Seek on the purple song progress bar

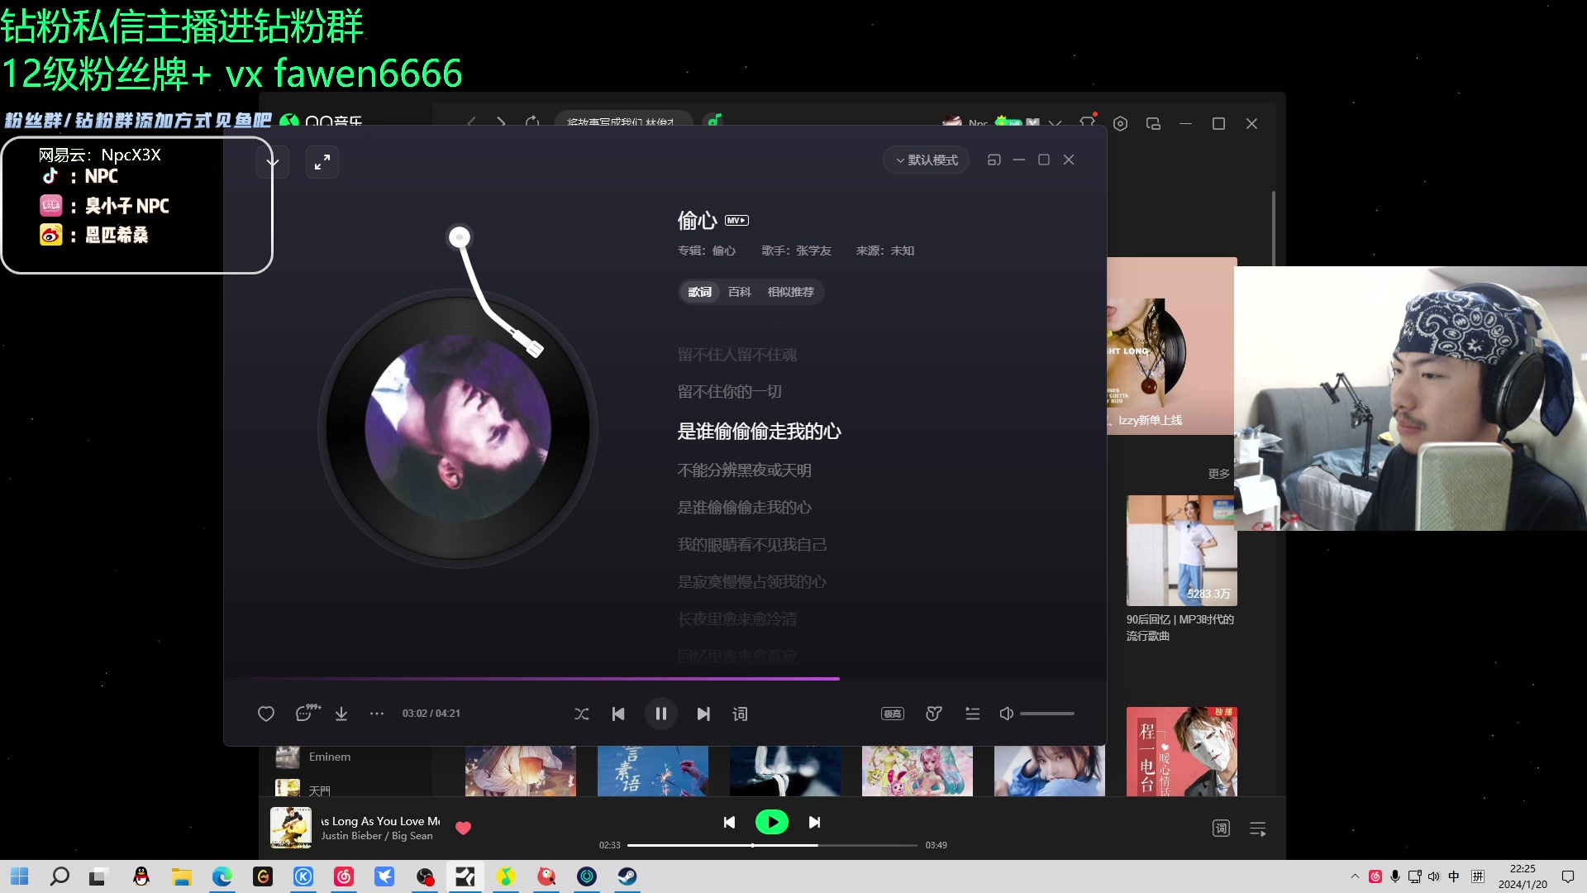(665, 679)
